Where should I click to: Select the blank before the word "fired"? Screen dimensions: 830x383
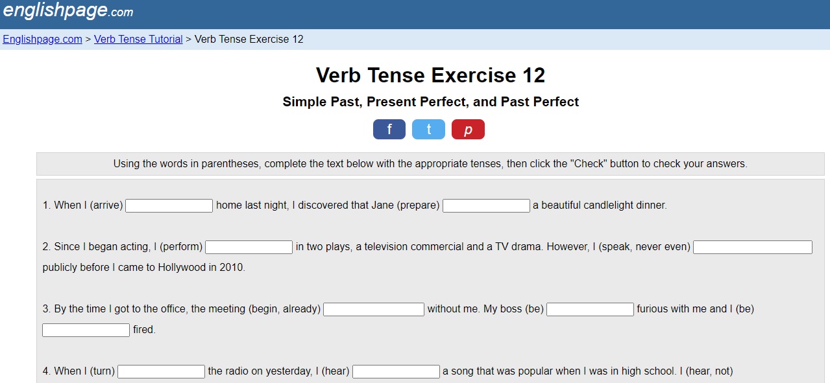pos(86,330)
